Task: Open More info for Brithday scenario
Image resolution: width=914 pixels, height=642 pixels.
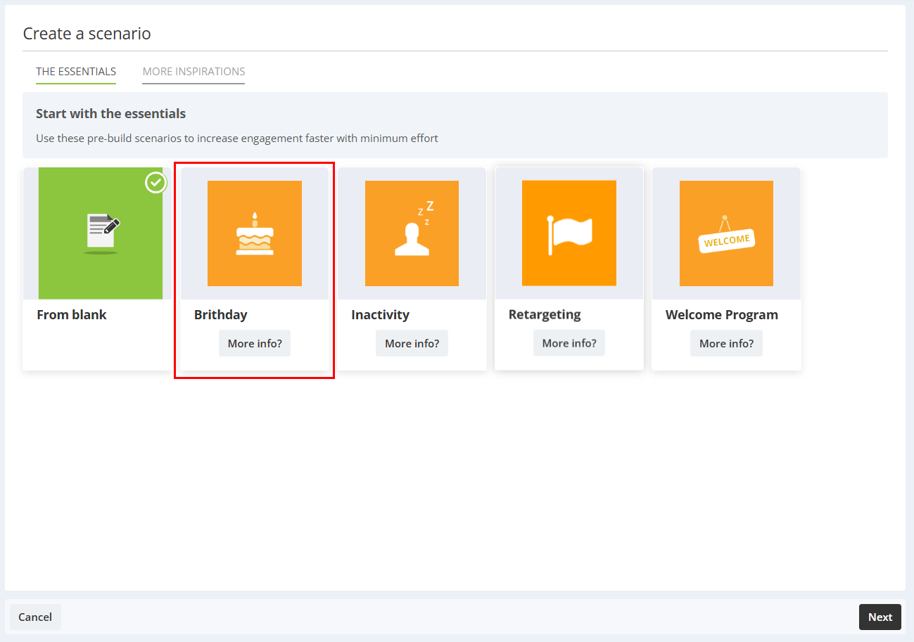Action: [255, 343]
